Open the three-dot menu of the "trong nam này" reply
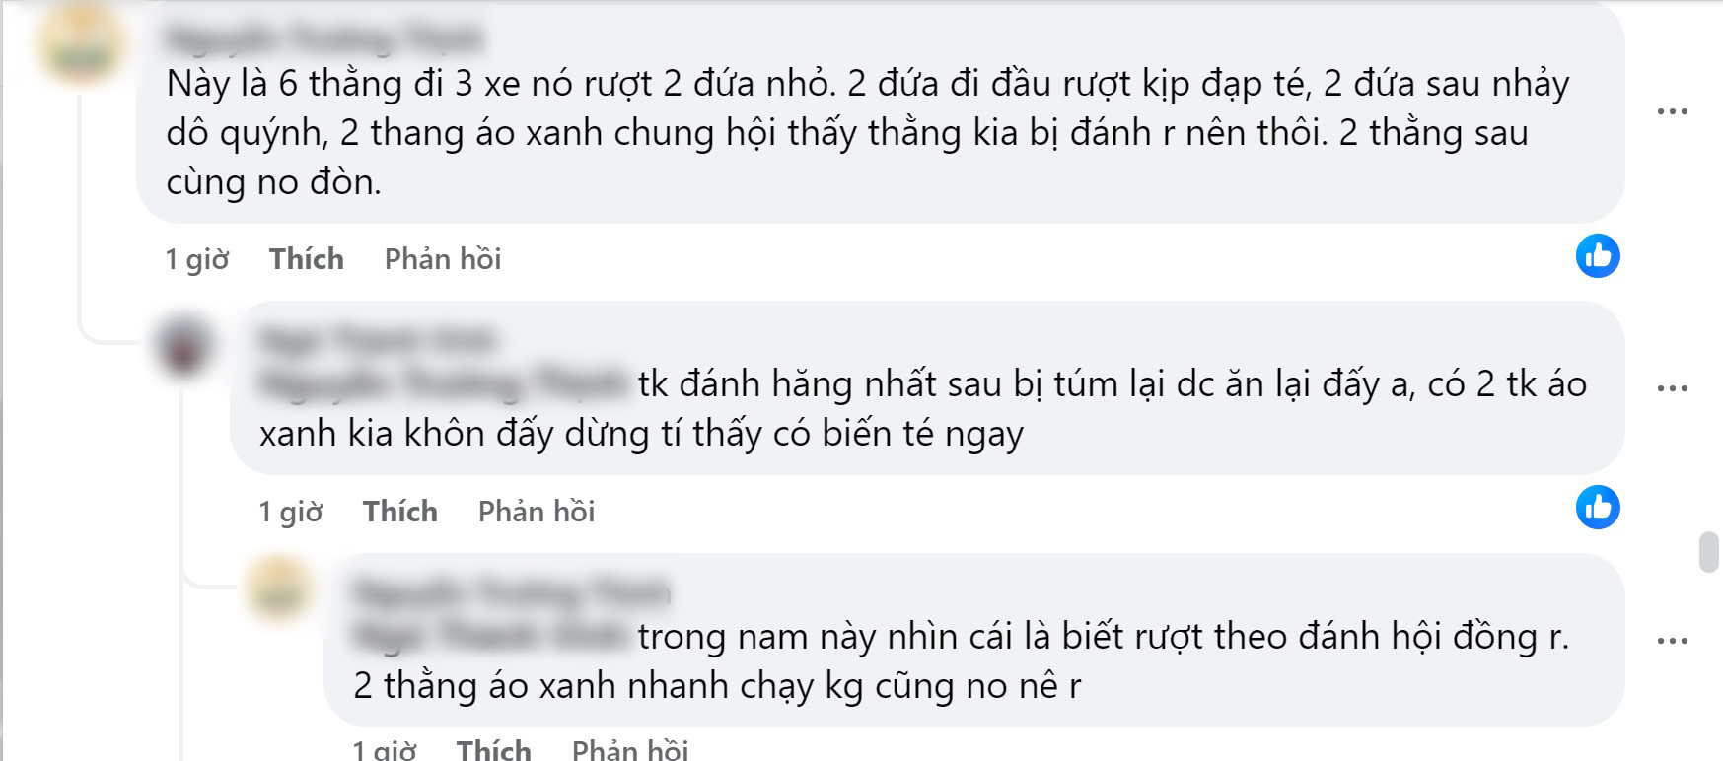 1672,641
